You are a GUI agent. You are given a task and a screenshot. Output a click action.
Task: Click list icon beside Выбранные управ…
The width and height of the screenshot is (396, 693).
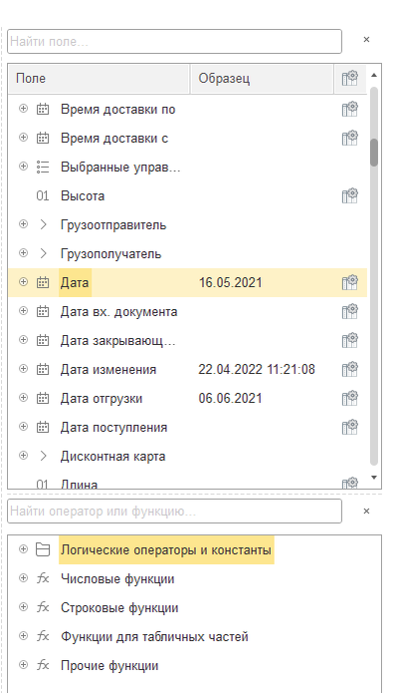coord(43,168)
